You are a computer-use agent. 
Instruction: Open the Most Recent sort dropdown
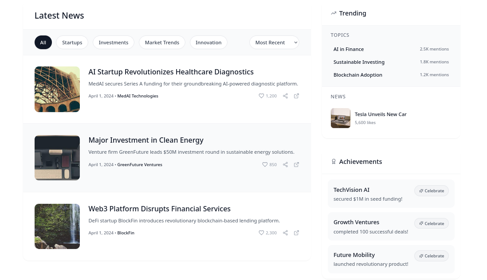274,43
